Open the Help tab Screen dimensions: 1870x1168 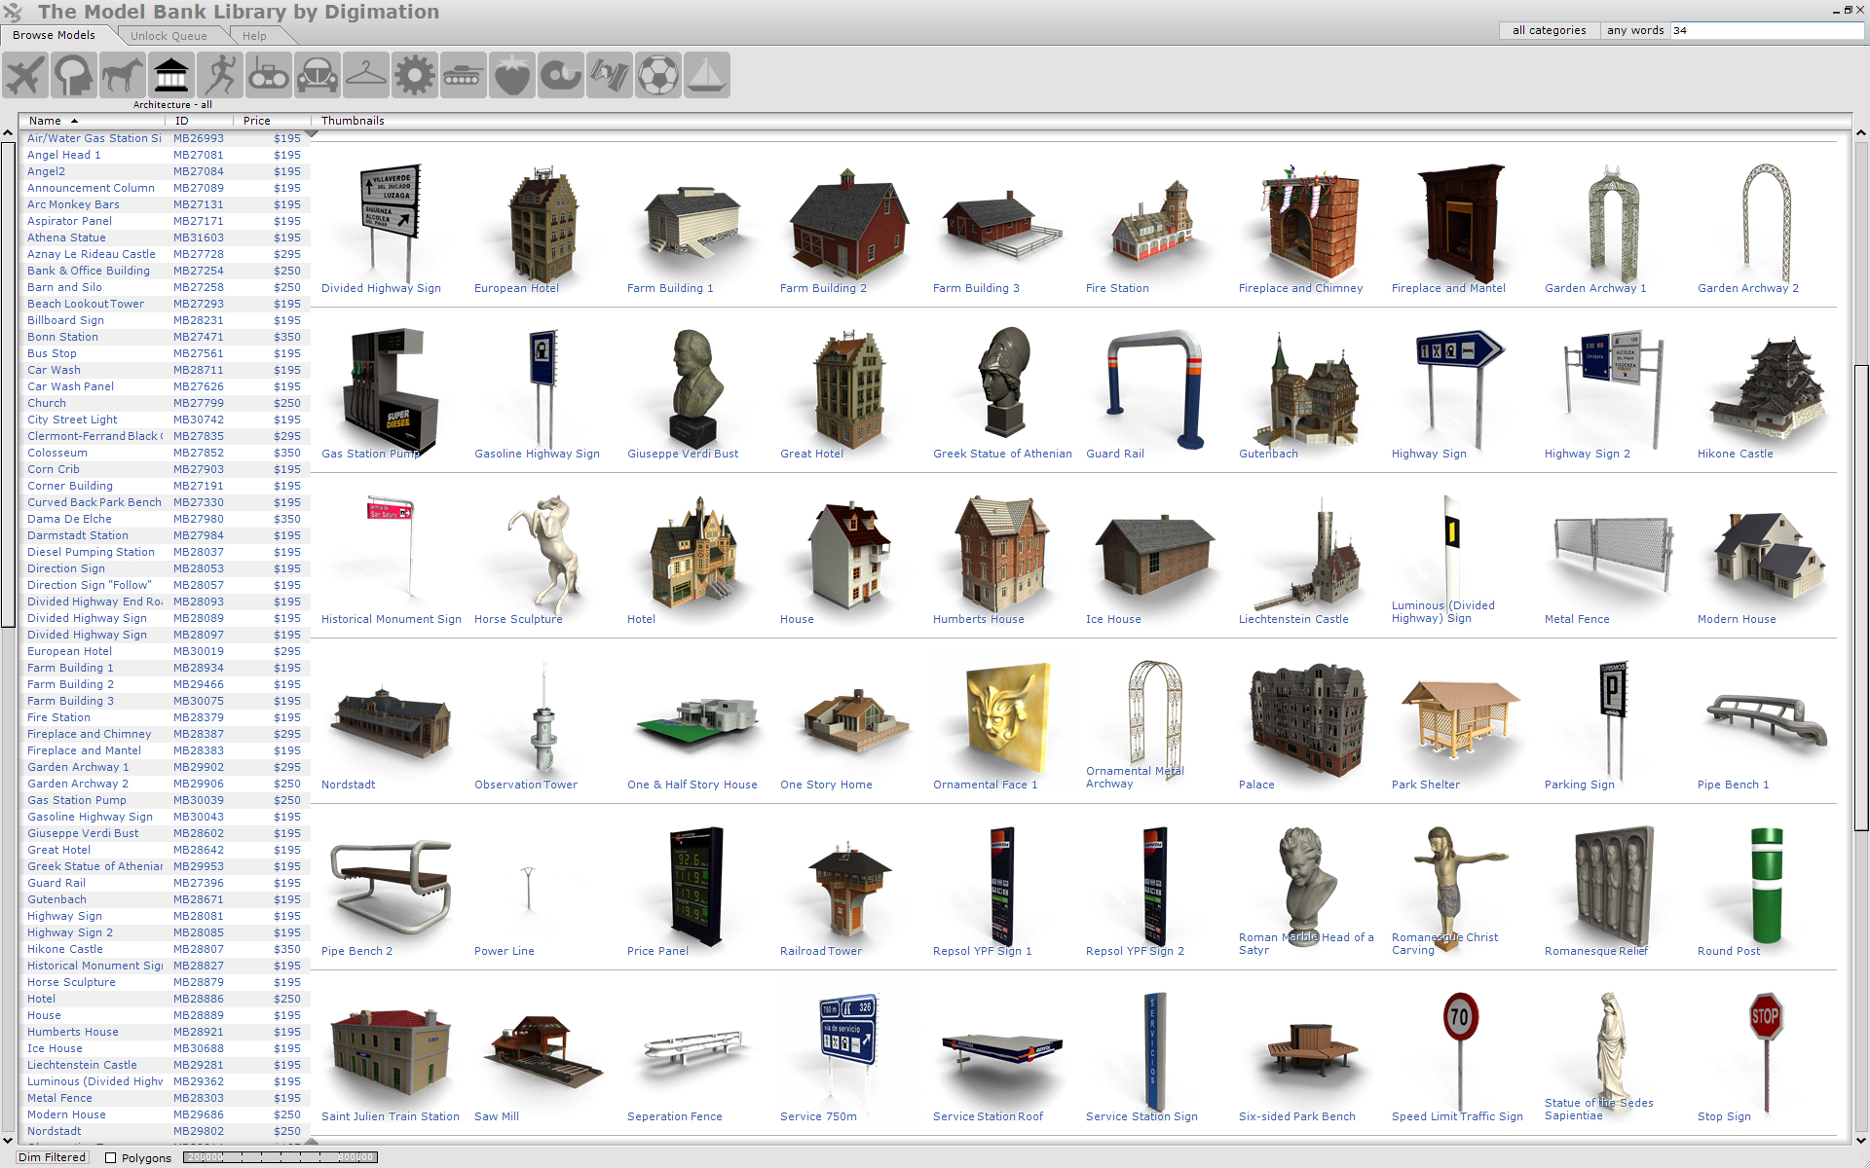[x=255, y=36]
